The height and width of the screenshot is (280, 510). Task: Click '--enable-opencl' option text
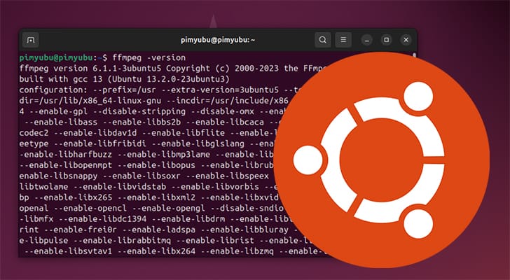point(90,208)
